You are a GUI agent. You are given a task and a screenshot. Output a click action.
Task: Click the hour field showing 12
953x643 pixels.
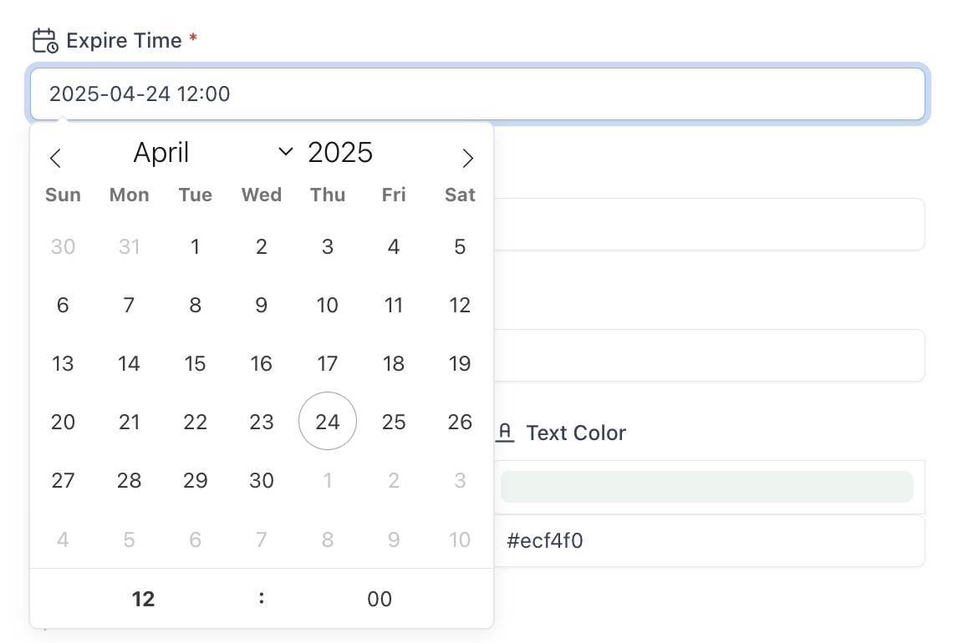(144, 599)
